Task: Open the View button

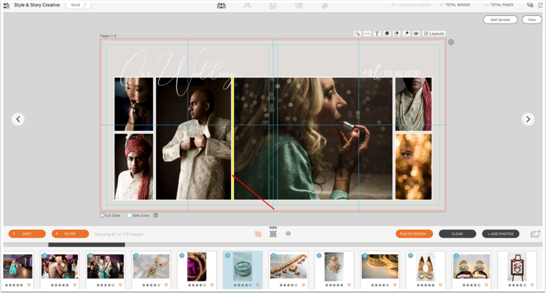Action: tap(532, 20)
